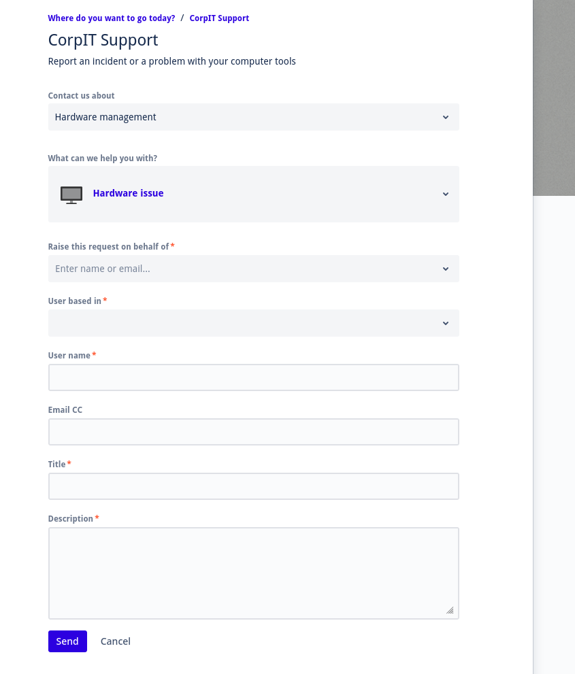The height and width of the screenshot is (674, 575).
Task: Click the chevron beside 'Enter name or email...'
Action: pyautogui.click(x=446, y=269)
